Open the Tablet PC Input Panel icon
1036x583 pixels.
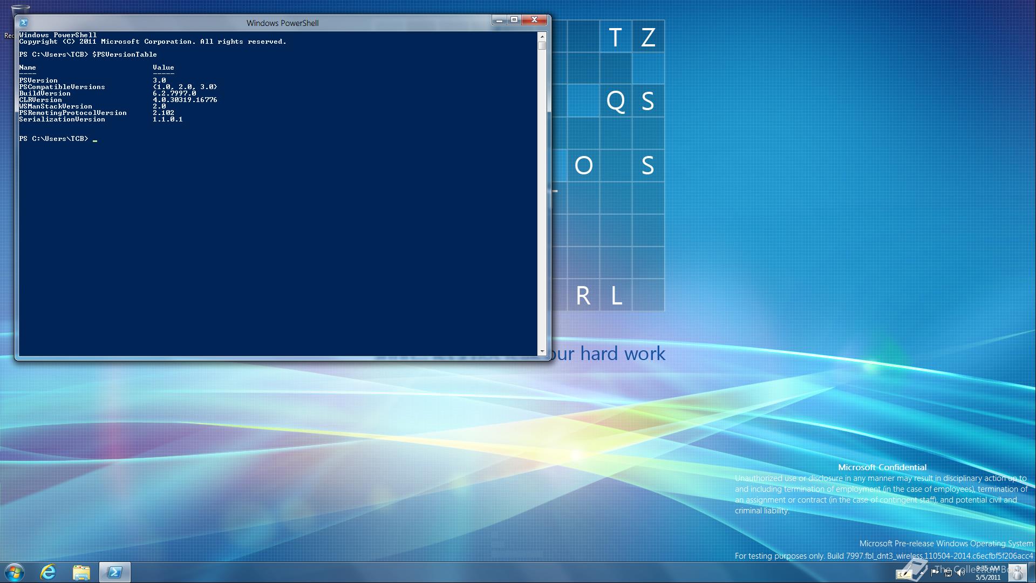click(904, 575)
